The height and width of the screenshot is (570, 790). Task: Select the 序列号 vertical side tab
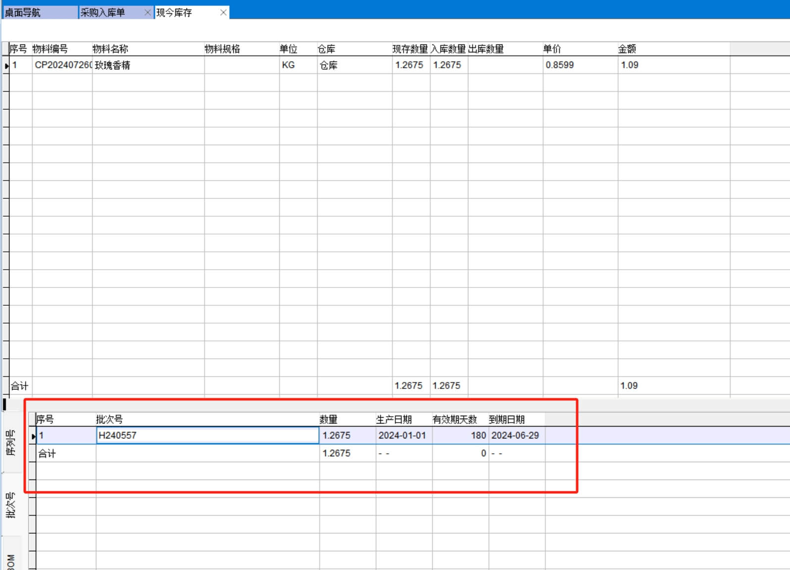pos(11,443)
